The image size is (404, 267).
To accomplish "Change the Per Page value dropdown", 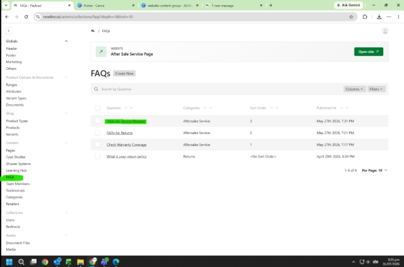I will (x=374, y=171).
